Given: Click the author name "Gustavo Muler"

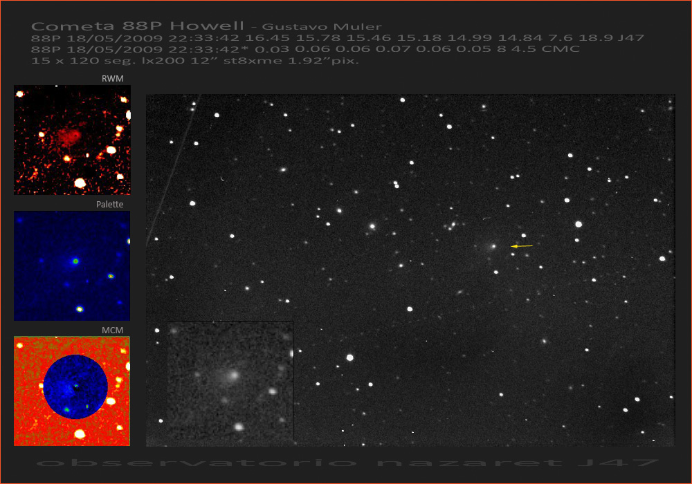Looking at the screenshot, I should (x=322, y=27).
